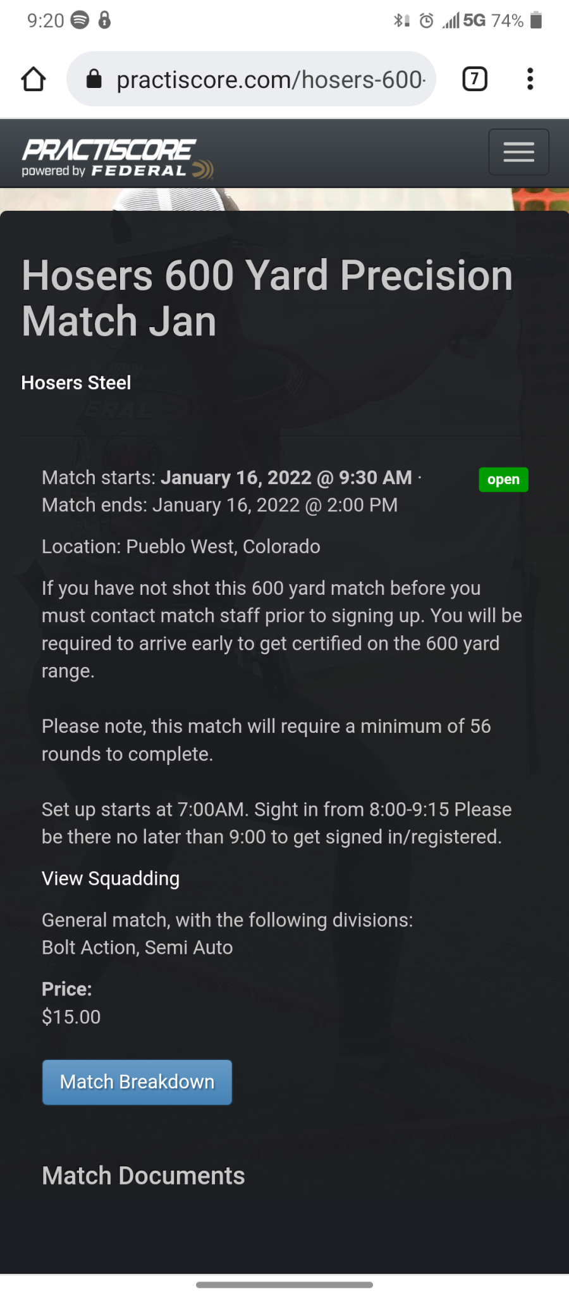Tap the padlock site security icon
This screenshot has height=1296, width=569.
94,79
